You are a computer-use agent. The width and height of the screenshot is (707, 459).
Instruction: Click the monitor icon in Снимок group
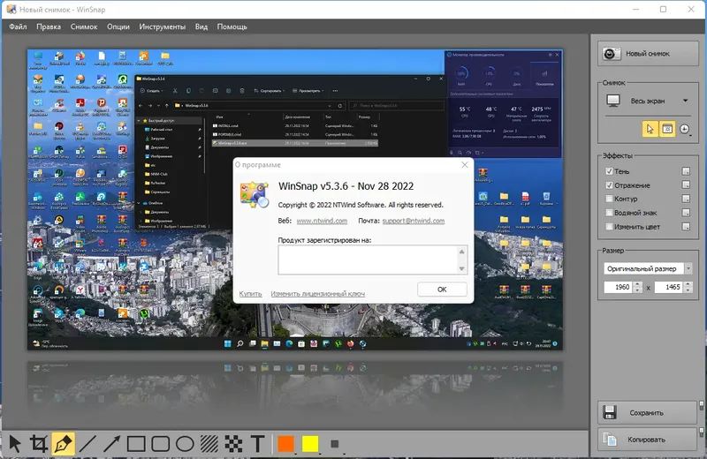click(x=613, y=101)
